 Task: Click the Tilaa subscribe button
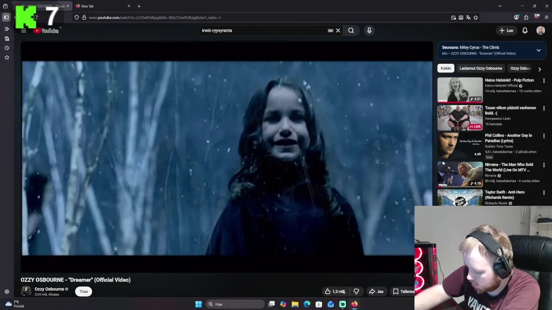[x=84, y=291]
